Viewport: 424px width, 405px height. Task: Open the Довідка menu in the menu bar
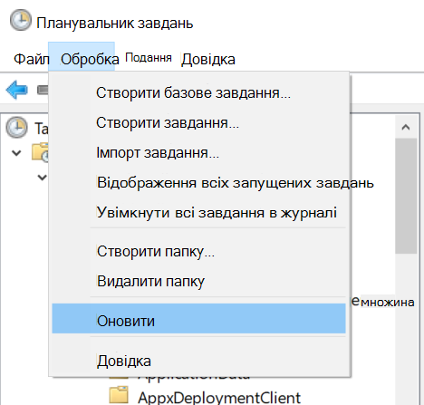coord(208,59)
